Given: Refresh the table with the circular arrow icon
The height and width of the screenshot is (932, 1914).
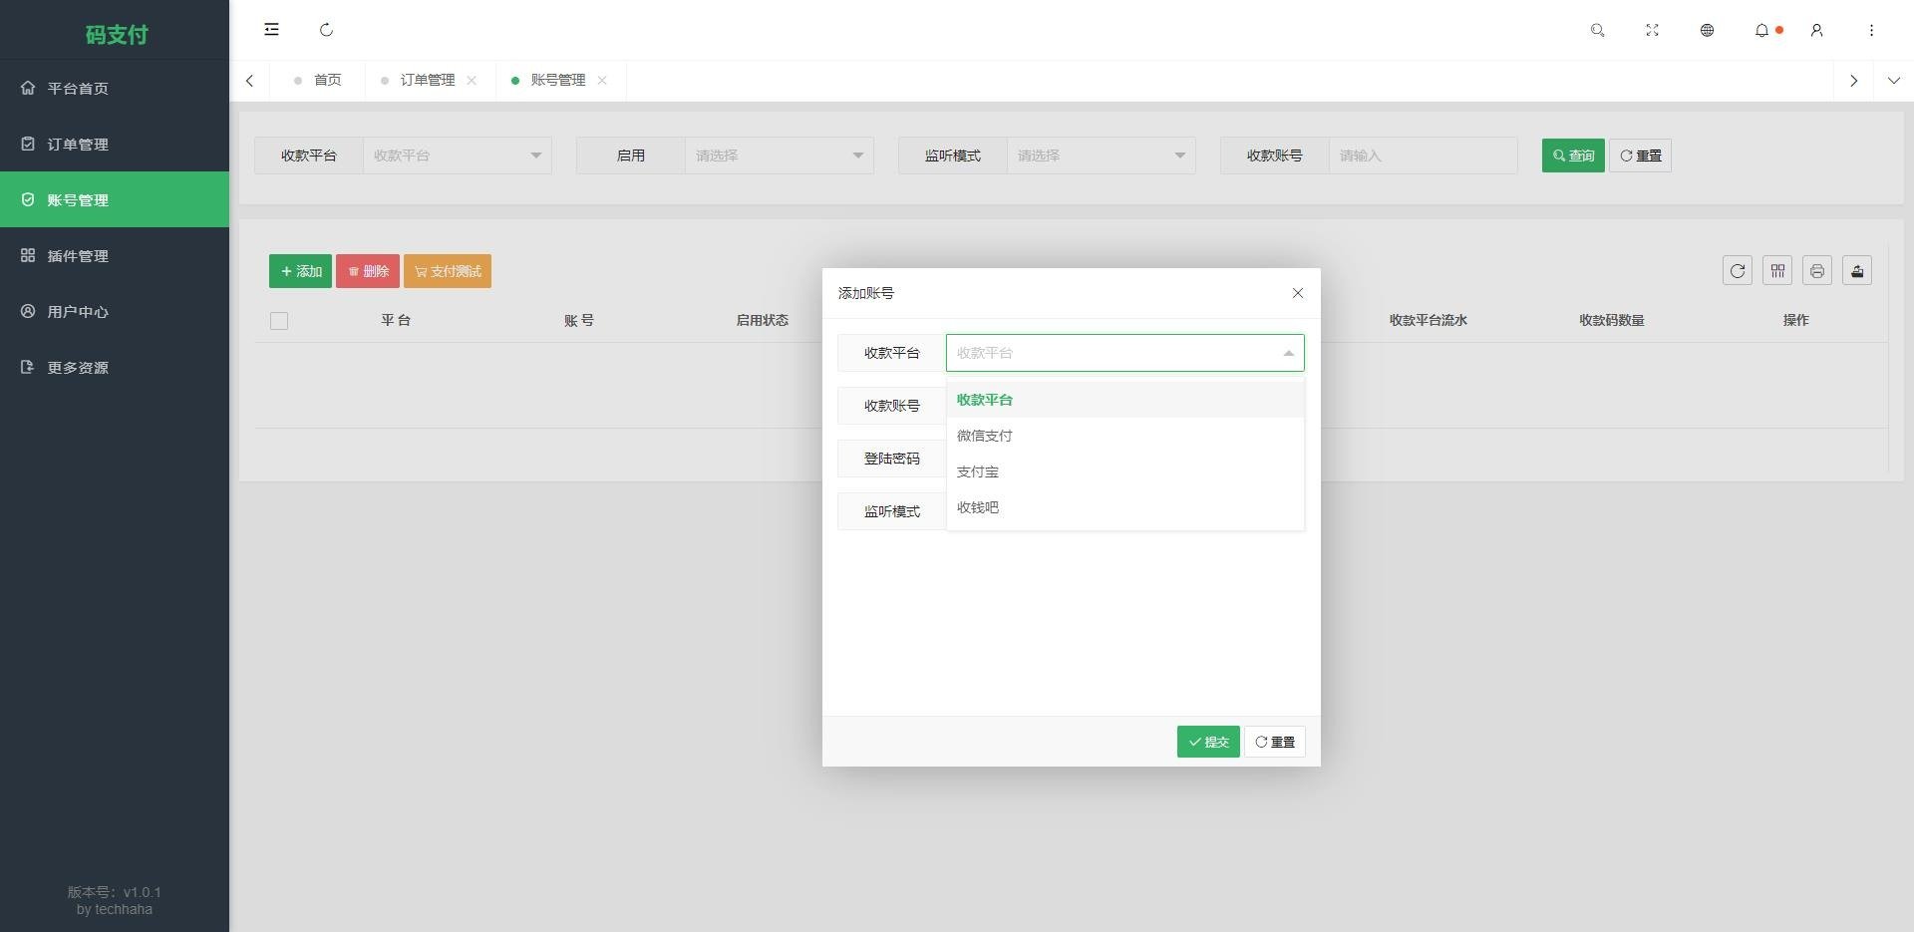Looking at the screenshot, I should point(1738,270).
